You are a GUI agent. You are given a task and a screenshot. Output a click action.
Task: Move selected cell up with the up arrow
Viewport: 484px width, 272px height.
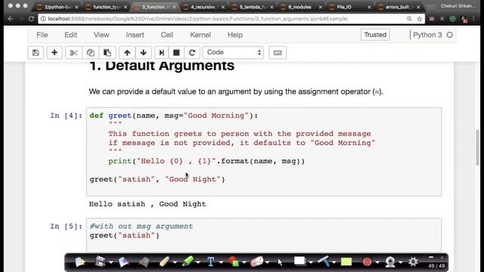click(x=127, y=53)
